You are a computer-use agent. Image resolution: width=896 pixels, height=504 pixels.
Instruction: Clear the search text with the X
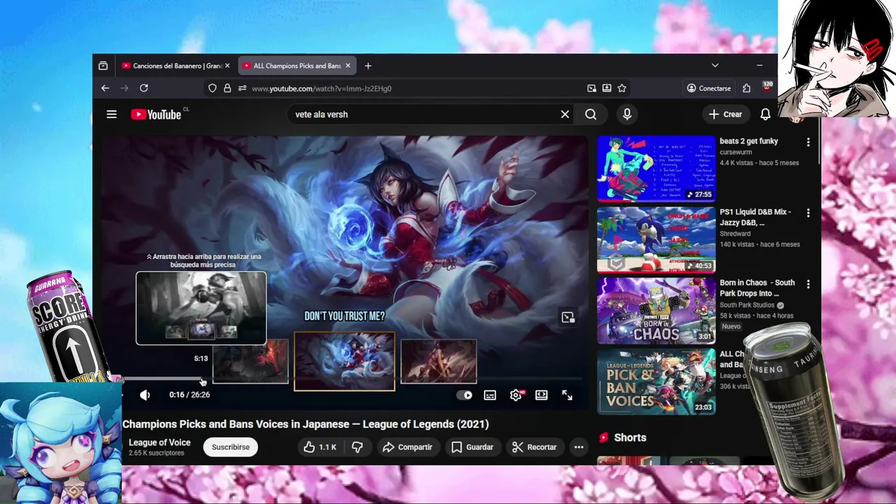point(565,114)
